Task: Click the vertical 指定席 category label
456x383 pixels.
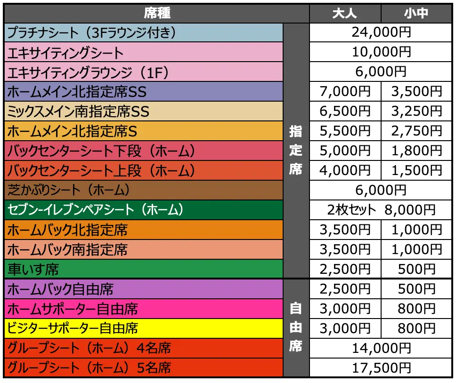Action: 296,151
